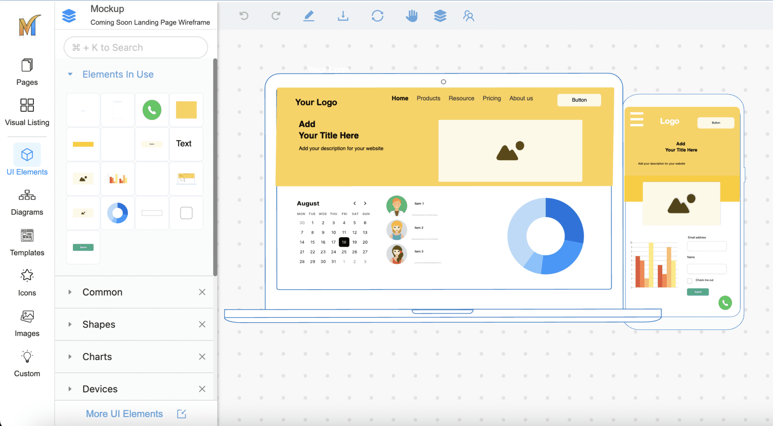Click the Collaboration icon in the toolbar
The width and height of the screenshot is (773, 426).
(x=468, y=16)
